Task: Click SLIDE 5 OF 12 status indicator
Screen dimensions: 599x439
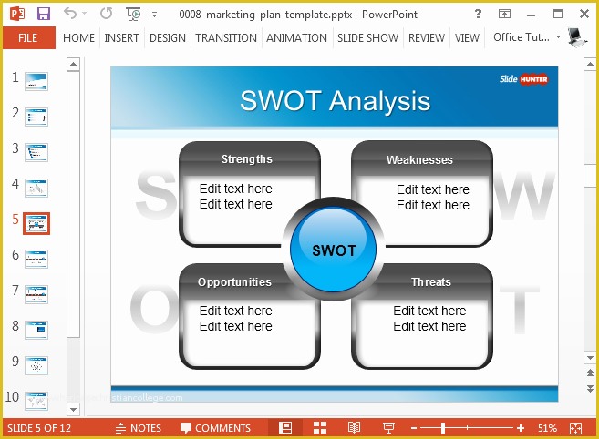Action: [x=39, y=428]
